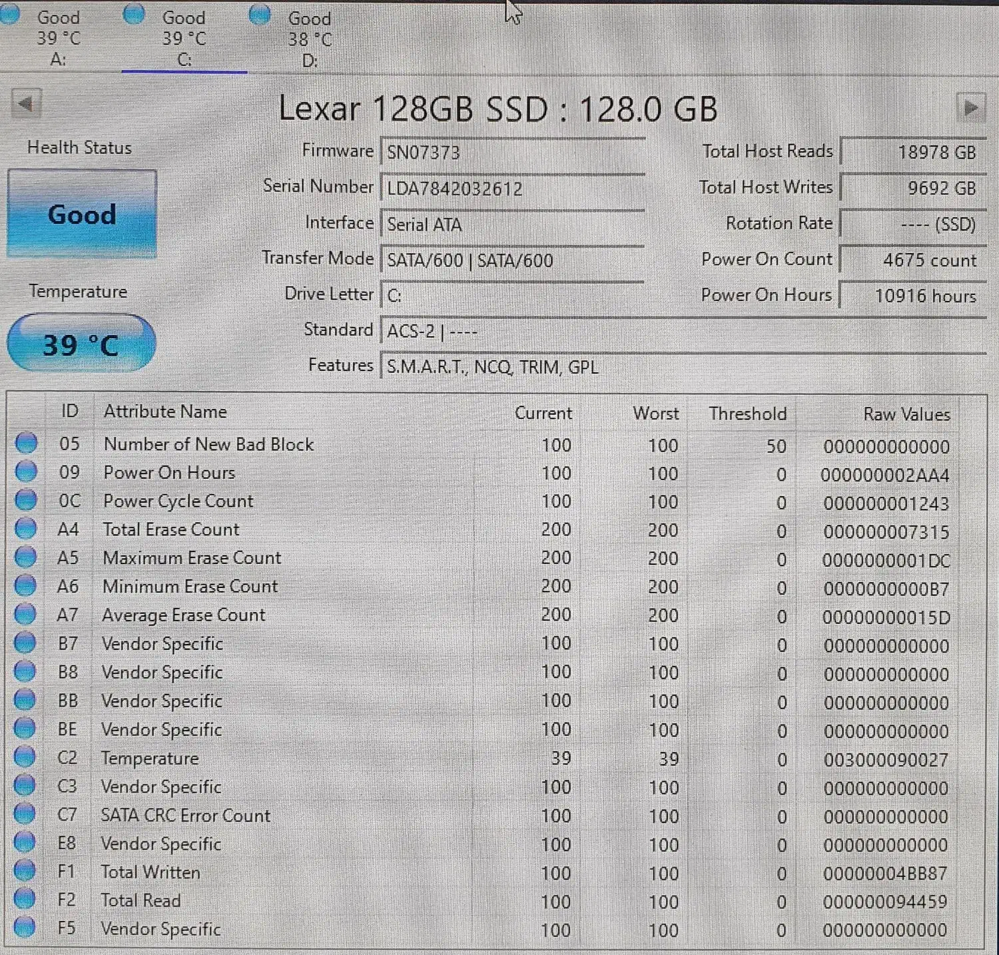Switch to the D: drive tab
The image size is (999, 955).
click(309, 39)
